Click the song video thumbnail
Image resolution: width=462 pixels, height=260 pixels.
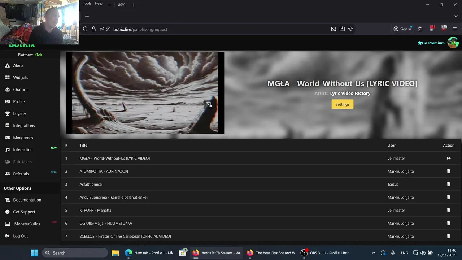click(145, 93)
